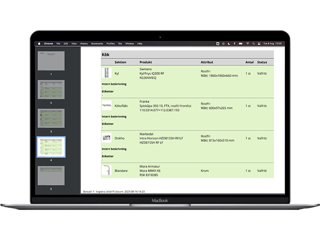Click the range hood image in Köksfläkt row
320x240 pixels.
coord(106,105)
